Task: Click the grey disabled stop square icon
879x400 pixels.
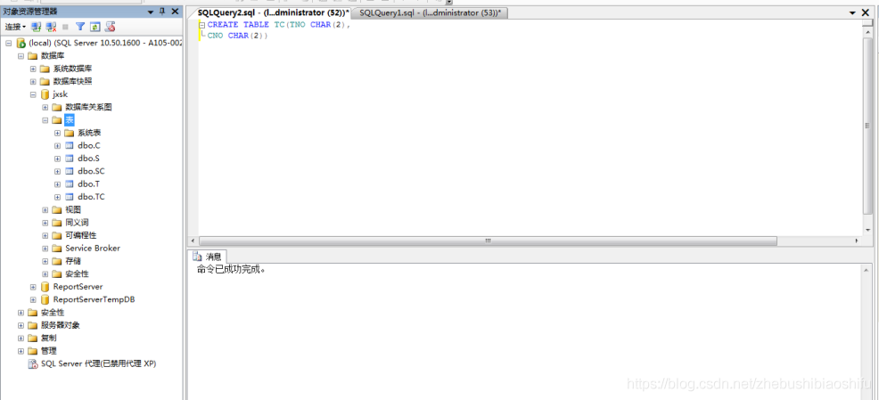Action: coord(66,27)
